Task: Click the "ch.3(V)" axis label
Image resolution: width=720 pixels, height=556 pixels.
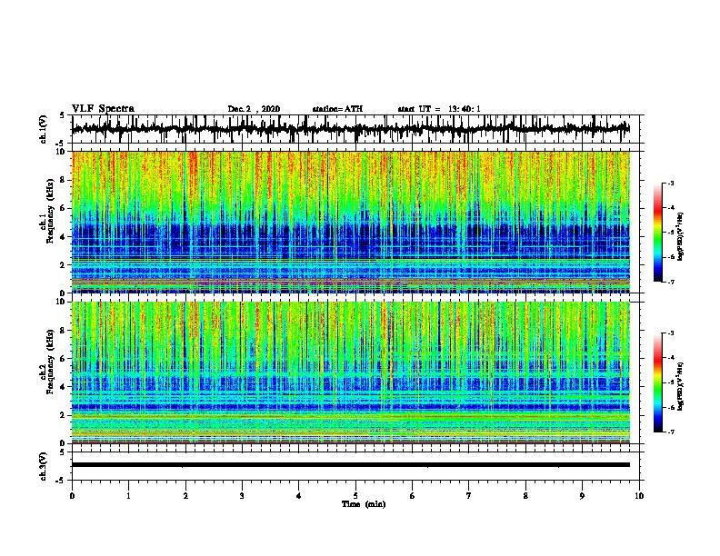Action: tap(43, 466)
